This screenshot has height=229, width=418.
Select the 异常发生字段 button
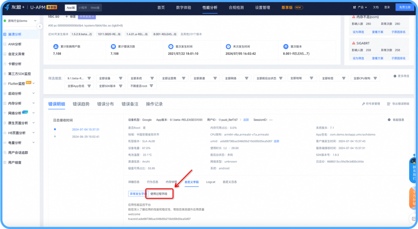click(x=138, y=194)
